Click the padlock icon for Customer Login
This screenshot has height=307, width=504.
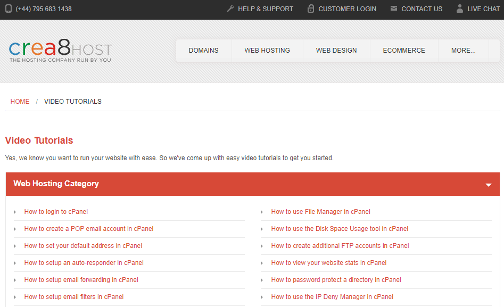click(310, 9)
